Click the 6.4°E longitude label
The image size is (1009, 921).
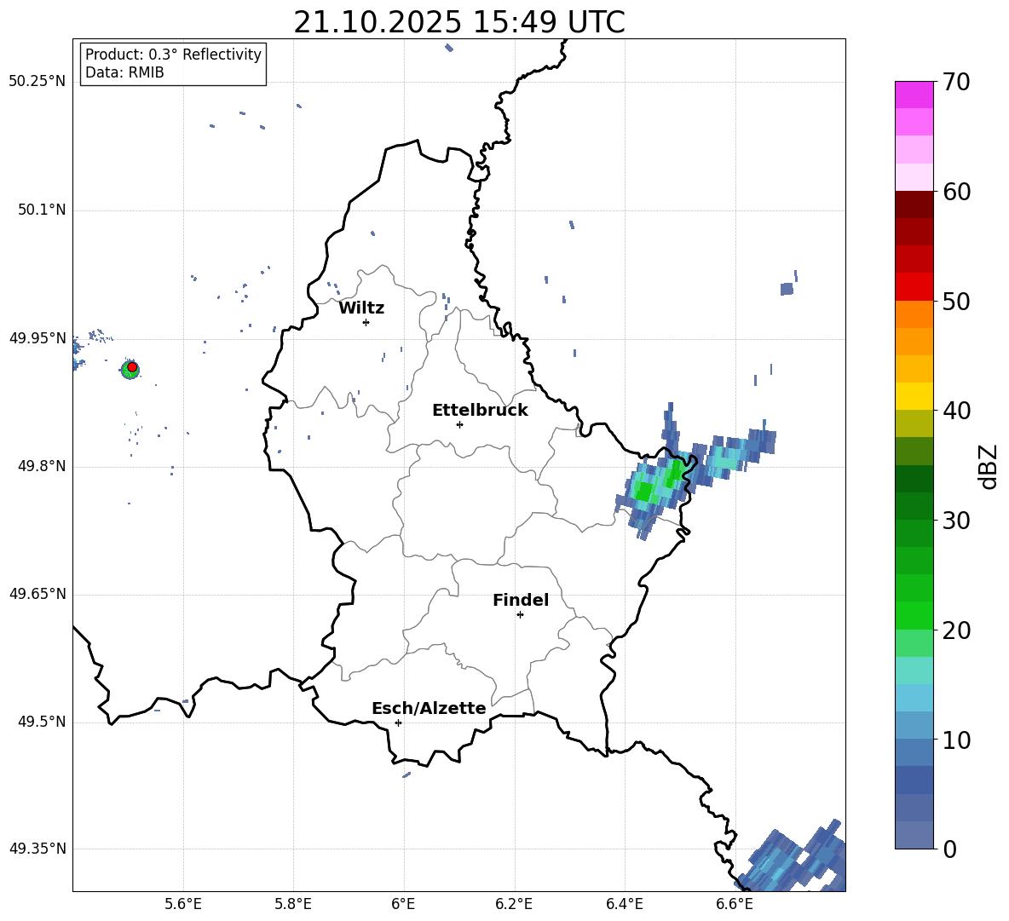[x=624, y=904]
